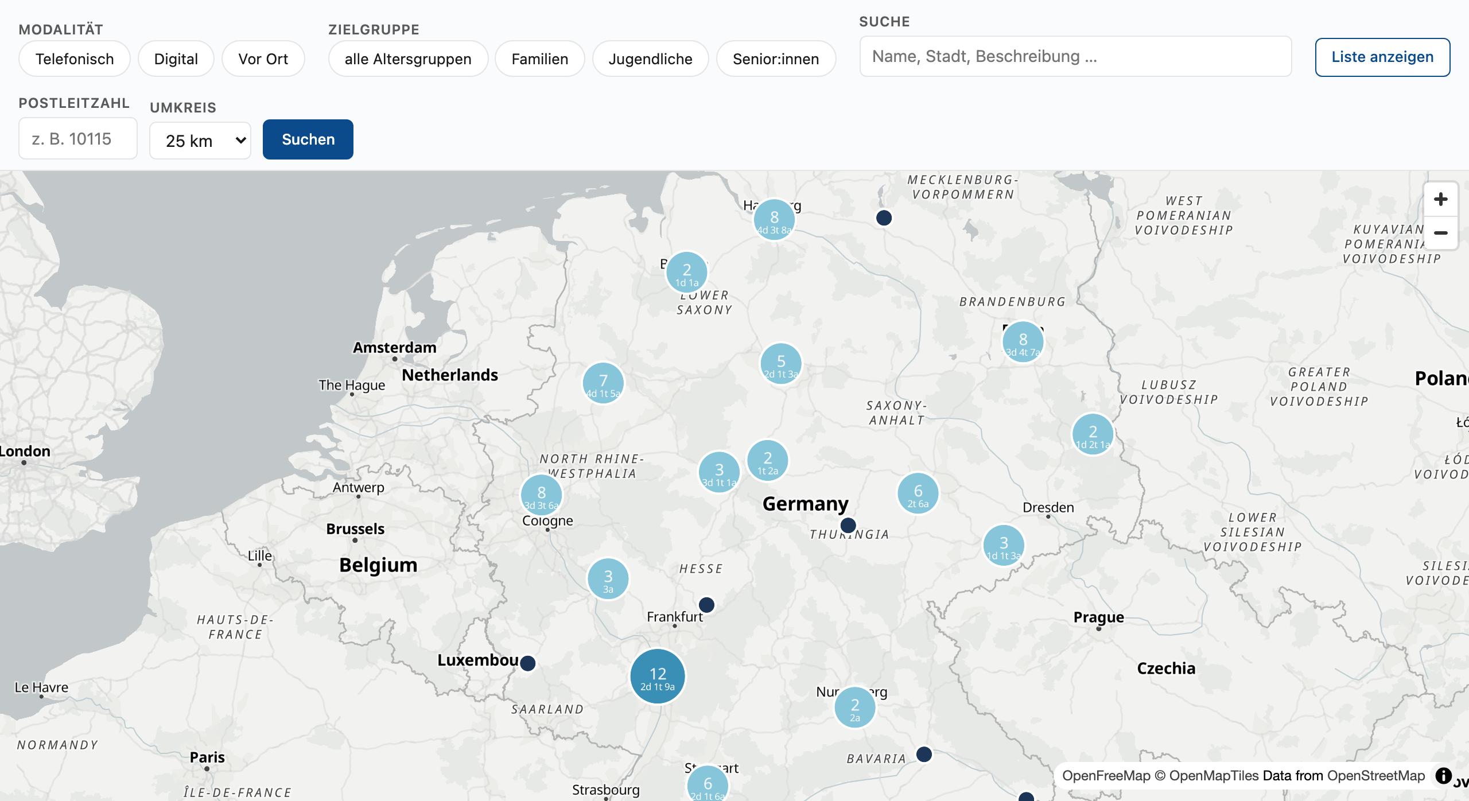Enable the Vor Ort filter
Image resolution: width=1469 pixels, height=801 pixels.
pos(263,59)
